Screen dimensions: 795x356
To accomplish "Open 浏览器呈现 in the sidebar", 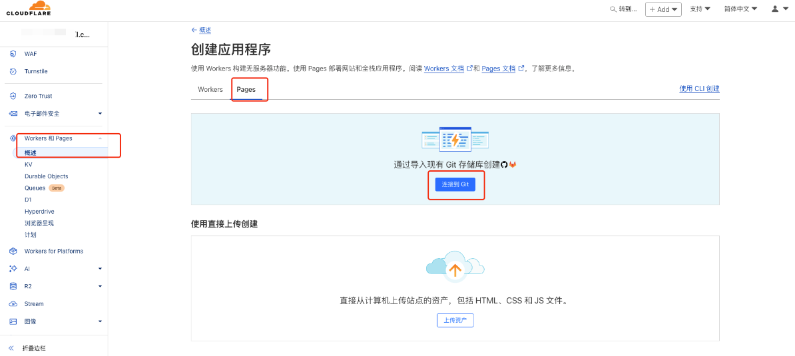I will (x=39, y=223).
